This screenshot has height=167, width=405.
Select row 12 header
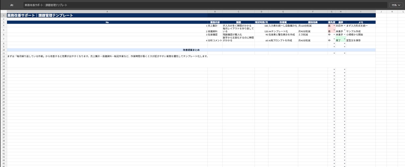[x=3, y=56]
